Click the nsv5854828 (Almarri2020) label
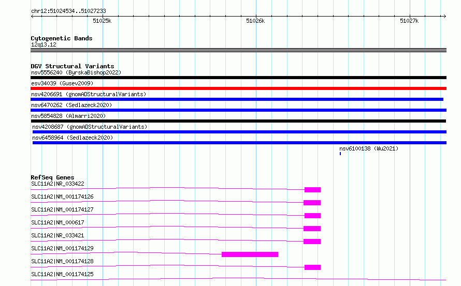461x286 pixels. pyautogui.click(x=68, y=116)
